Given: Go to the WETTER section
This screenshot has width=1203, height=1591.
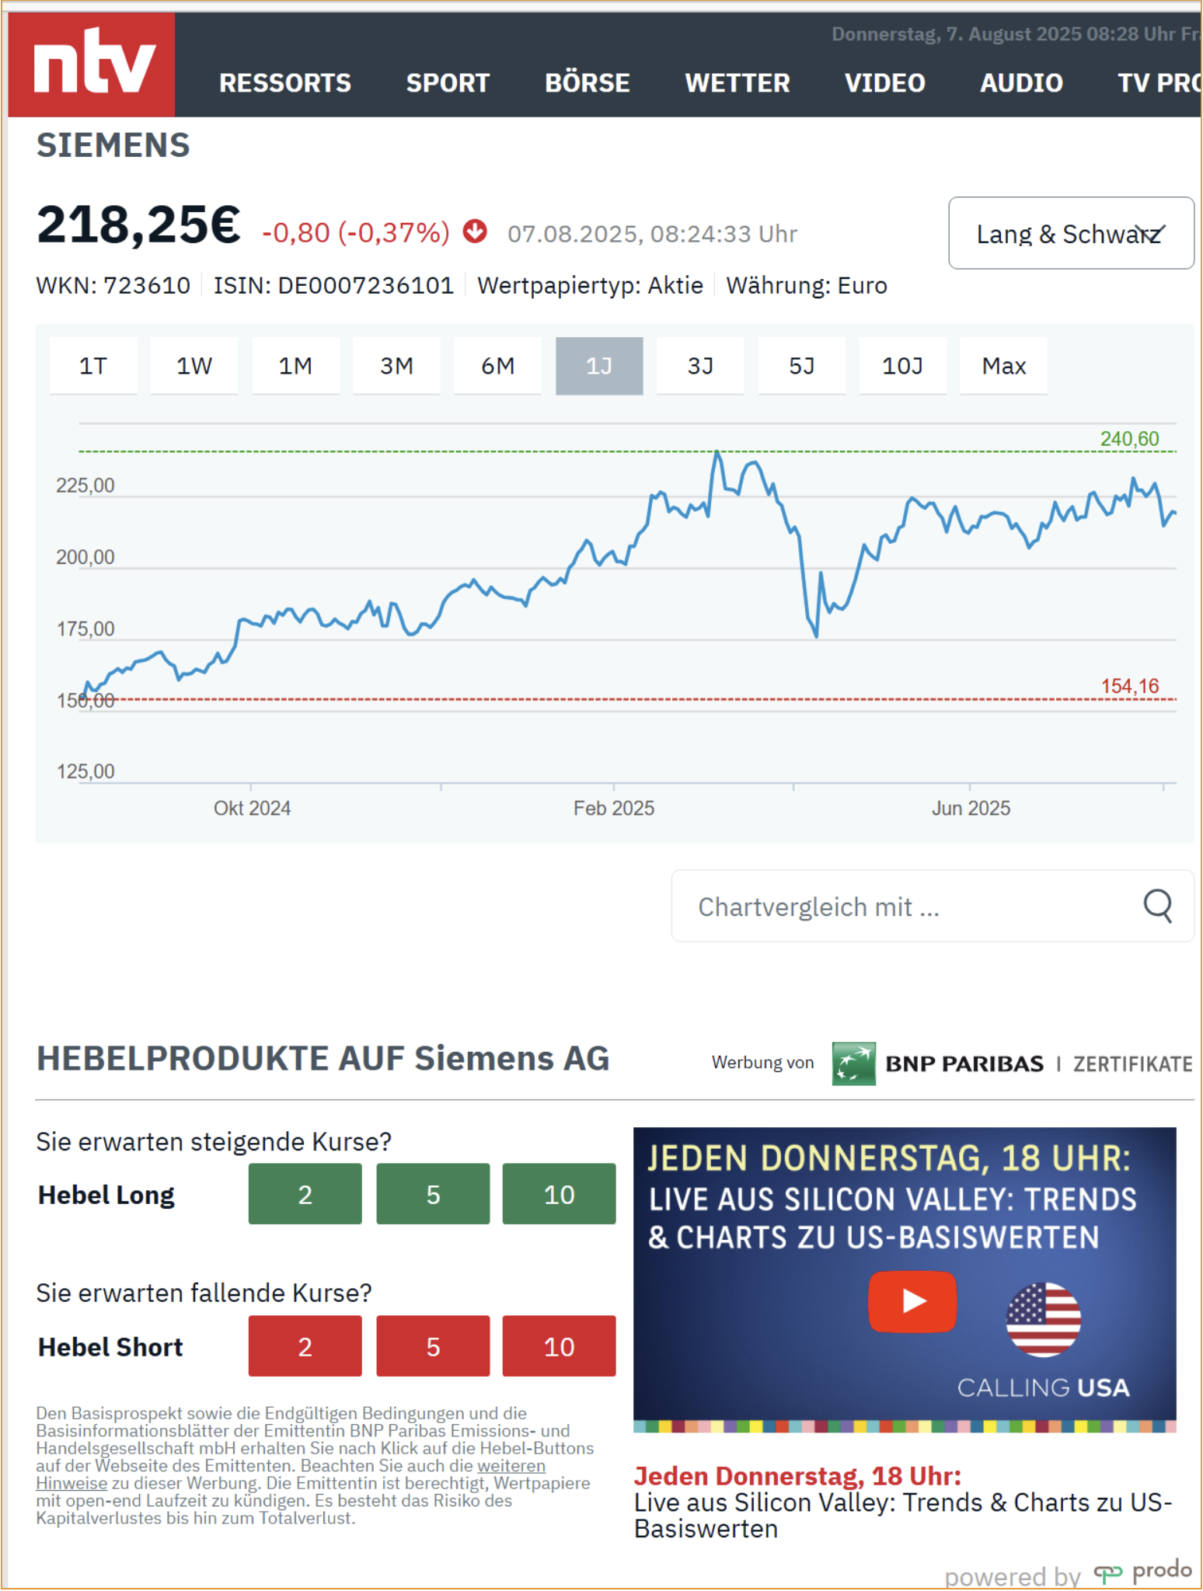Looking at the screenshot, I should (x=737, y=83).
